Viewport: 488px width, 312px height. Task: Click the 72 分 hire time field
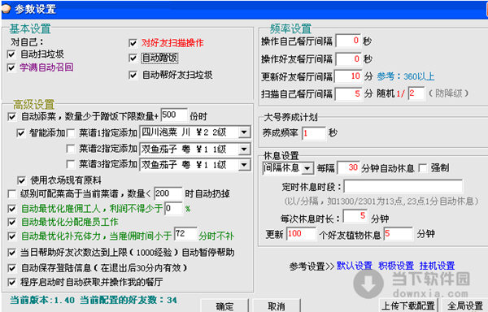click(185, 234)
